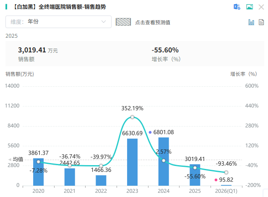Click the 2025 x-axis label
Image resolution: width=268 pixels, height=197 pixels.
[x=195, y=191]
